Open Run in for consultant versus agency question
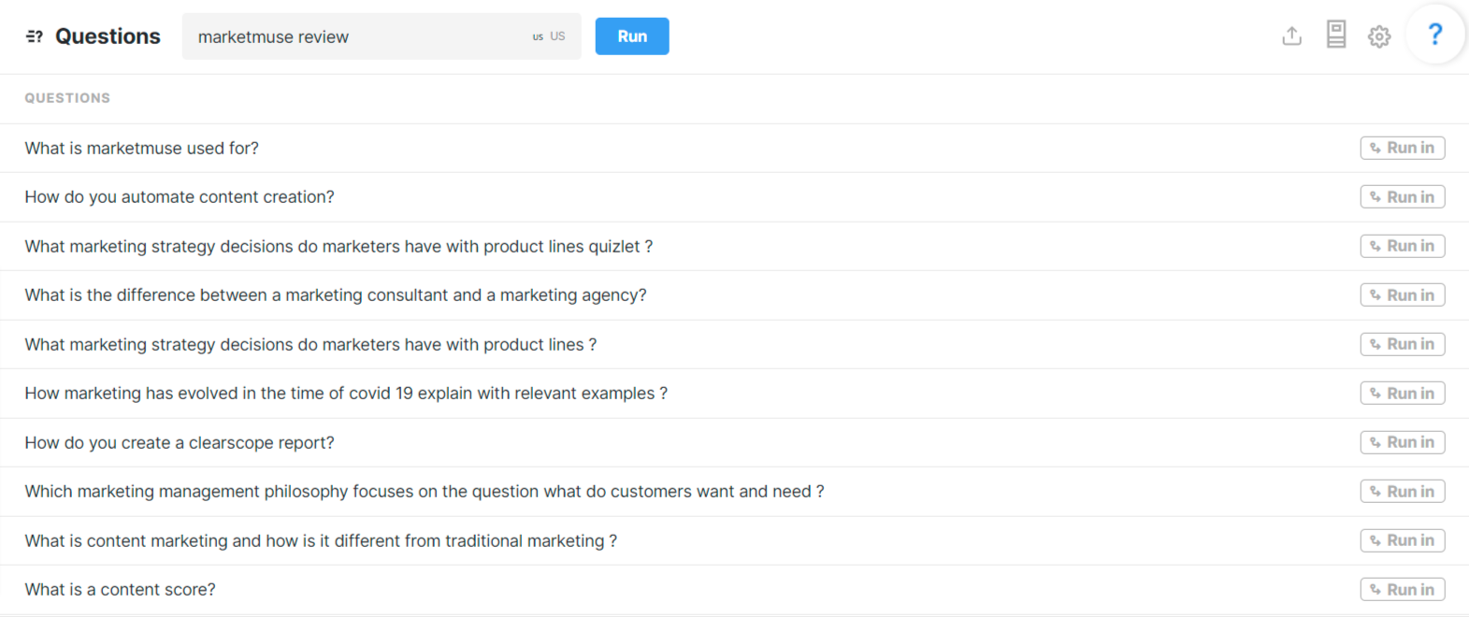Viewport: 1469px width, 617px height. pyautogui.click(x=1402, y=295)
